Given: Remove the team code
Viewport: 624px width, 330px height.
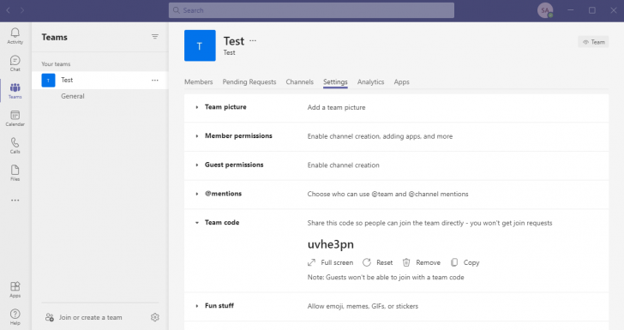Looking at the screenshot, I should [x=422, y=262].
